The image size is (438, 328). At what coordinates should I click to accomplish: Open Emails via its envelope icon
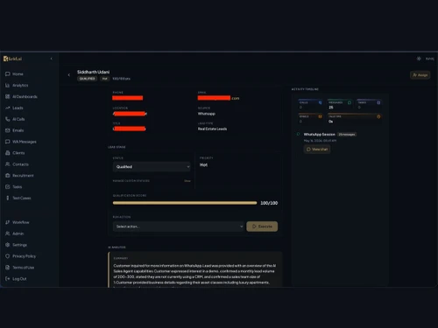coord(8,130)
